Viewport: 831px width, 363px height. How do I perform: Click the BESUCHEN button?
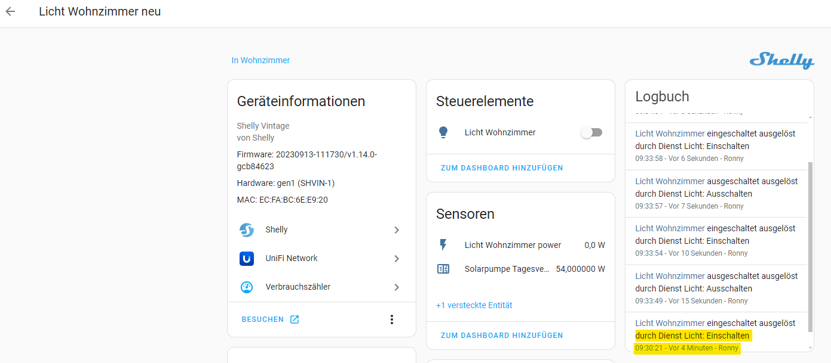[x=270, y=319]
